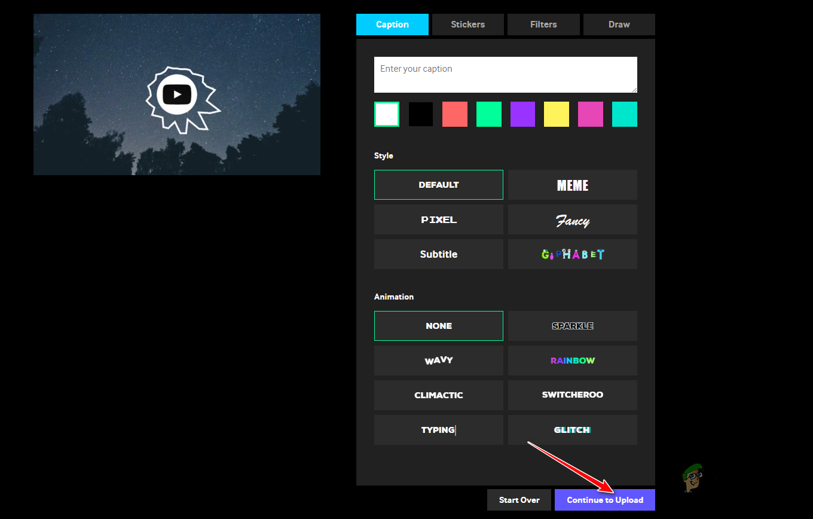The width and height of the screenshot is (813, 519).
Task: Pick the yellow caption color swatch
Action: [x=557, y=114]
